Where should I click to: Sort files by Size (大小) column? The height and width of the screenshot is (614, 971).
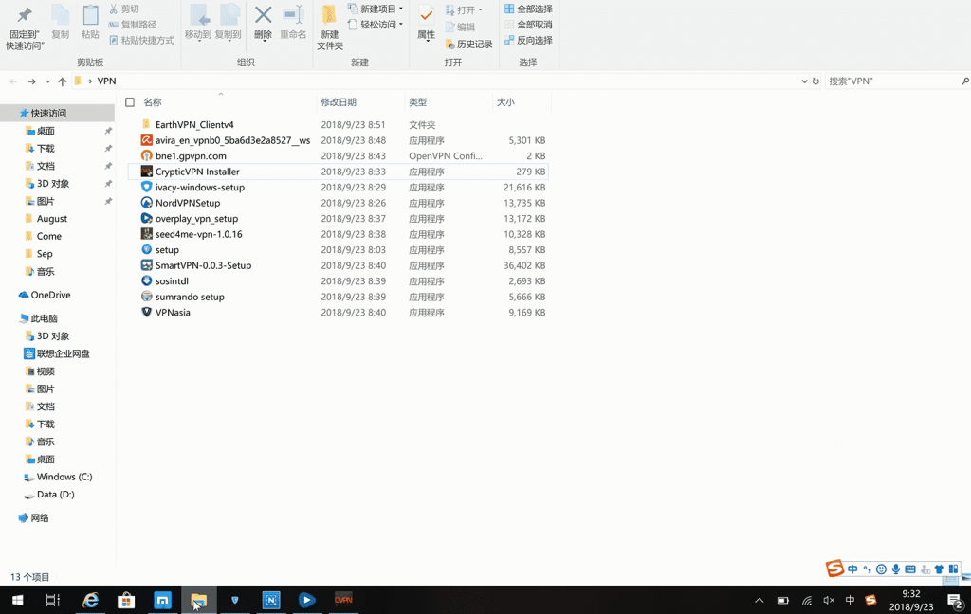click(505, 102)
